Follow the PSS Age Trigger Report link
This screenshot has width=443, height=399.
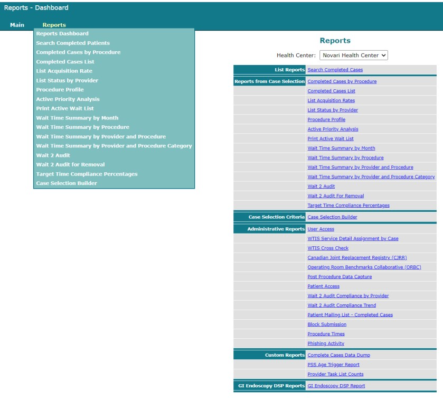pyautogui.click(x=333, y=365)
